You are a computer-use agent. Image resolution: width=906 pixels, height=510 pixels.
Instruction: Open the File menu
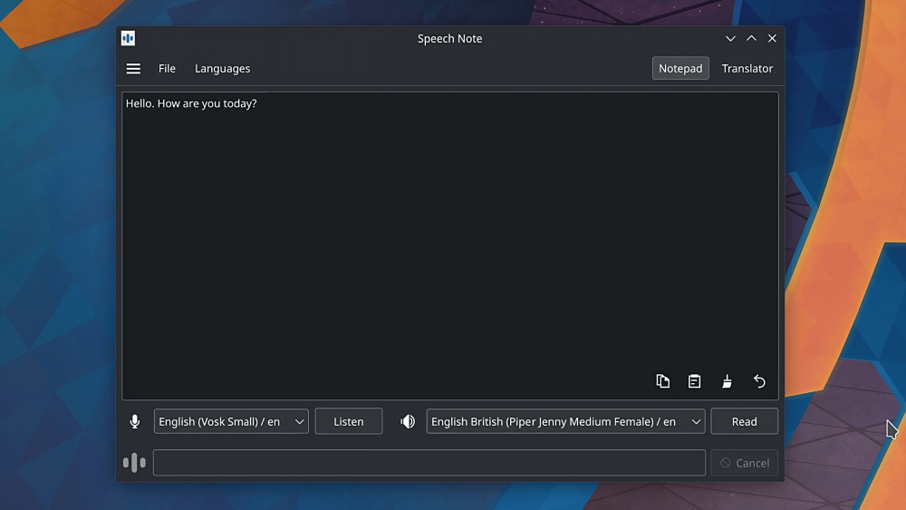coord(167,69)
